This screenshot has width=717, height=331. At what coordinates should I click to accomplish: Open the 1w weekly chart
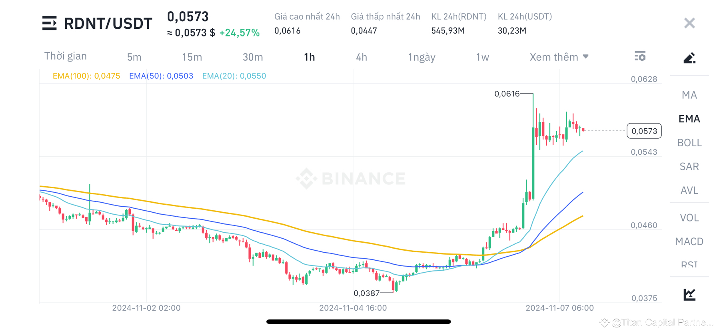(x=482, y=57)
